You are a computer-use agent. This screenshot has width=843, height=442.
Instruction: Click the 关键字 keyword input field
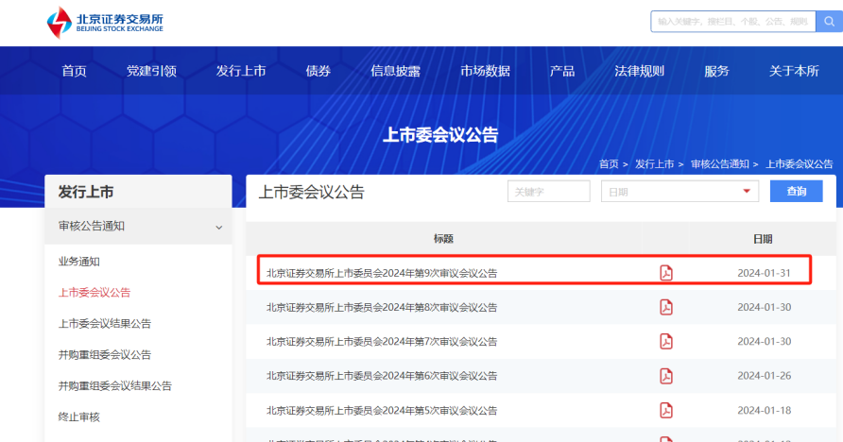tap(548, 192)
